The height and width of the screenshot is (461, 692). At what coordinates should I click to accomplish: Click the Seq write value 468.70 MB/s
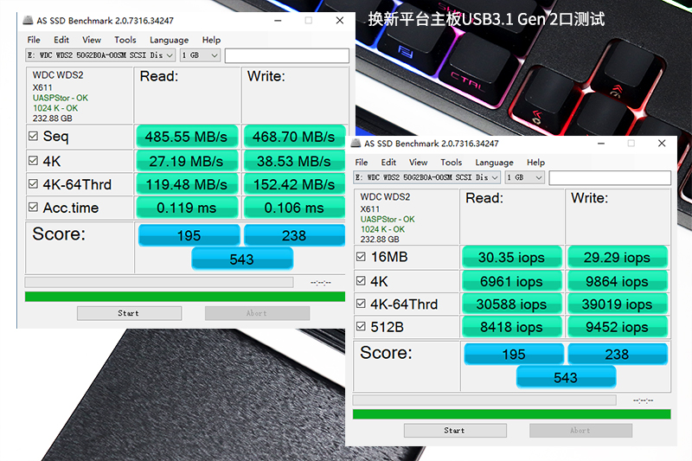pos(294,137)
